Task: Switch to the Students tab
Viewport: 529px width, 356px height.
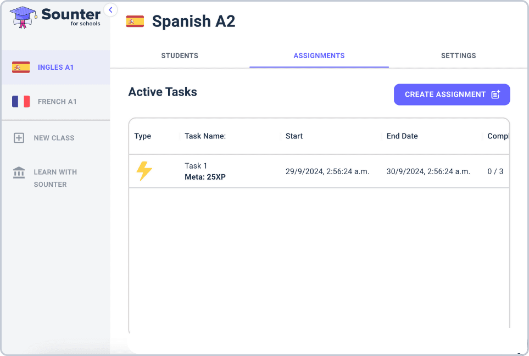Action: pos(180,55)
